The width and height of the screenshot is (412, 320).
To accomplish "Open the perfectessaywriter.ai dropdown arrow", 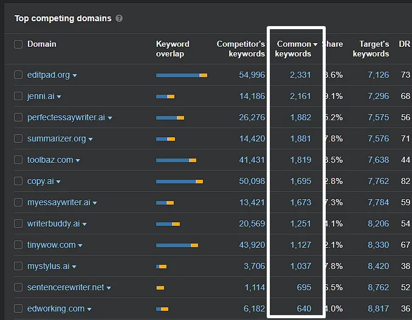I will tap(110, 118).
